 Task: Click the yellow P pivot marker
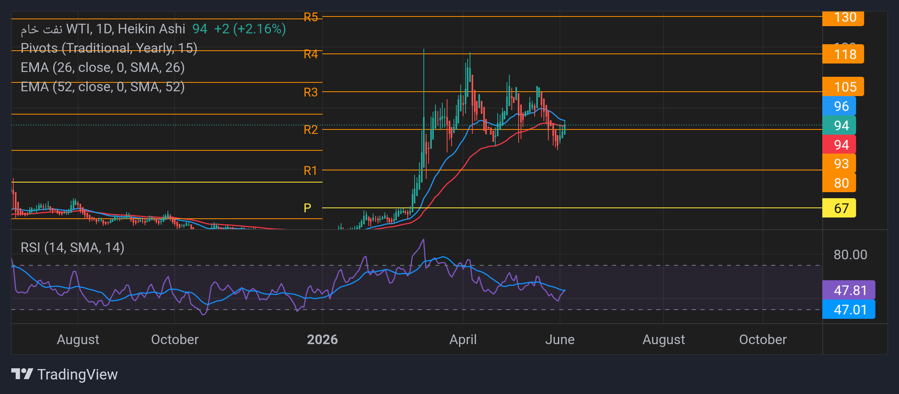click(x=307, y=208)
